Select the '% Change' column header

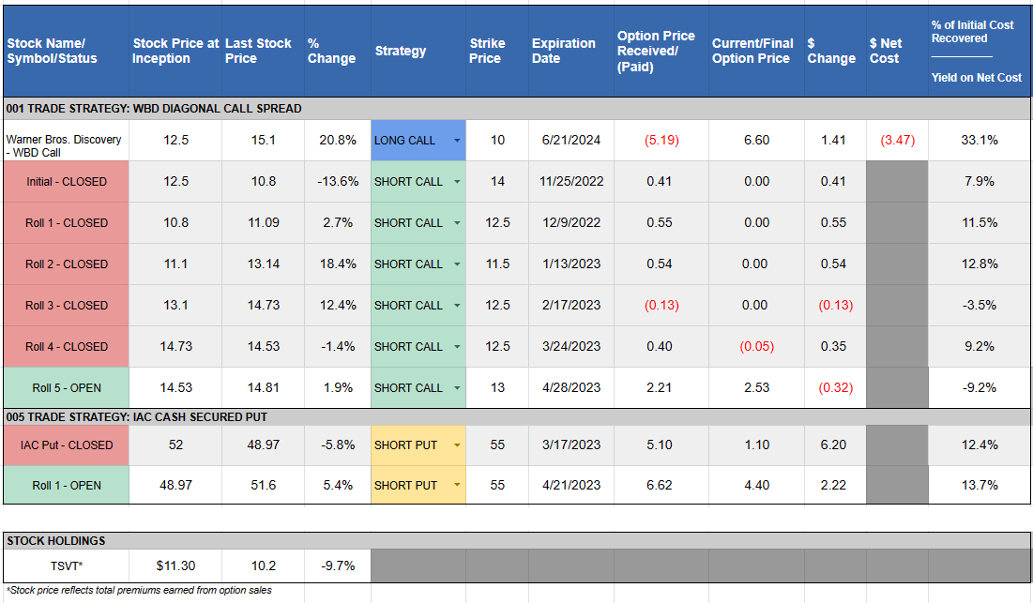click(338, 51)
